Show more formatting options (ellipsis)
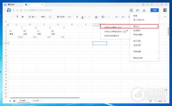 (x=89, y=17)
